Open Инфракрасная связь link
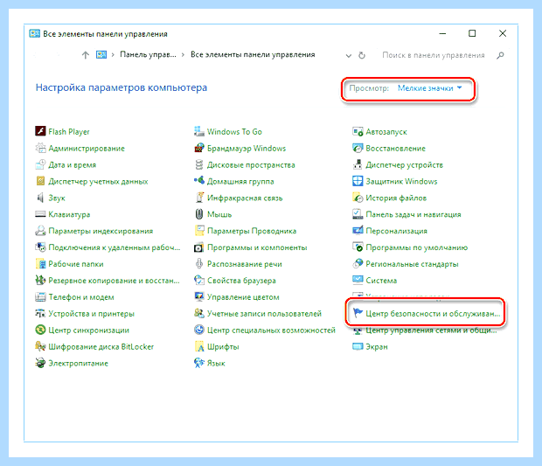 [x=245, y=198]
